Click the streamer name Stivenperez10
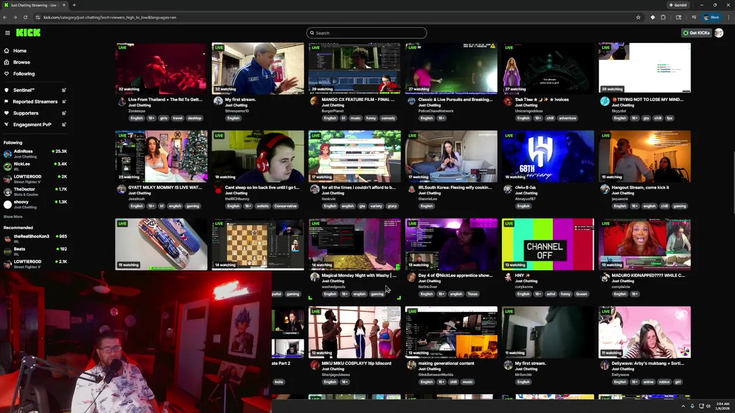 pyautogui.click(x=237, y=111)
